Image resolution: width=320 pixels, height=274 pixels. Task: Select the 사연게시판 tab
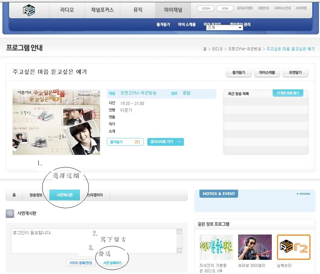(64, 195)
